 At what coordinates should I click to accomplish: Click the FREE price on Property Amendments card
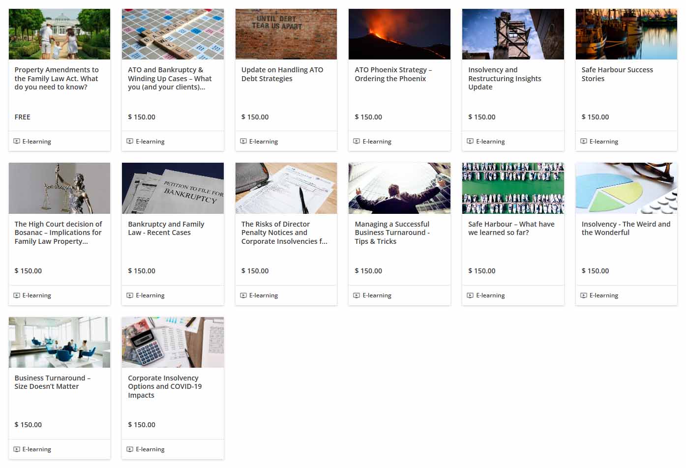(x=23, y=117)
